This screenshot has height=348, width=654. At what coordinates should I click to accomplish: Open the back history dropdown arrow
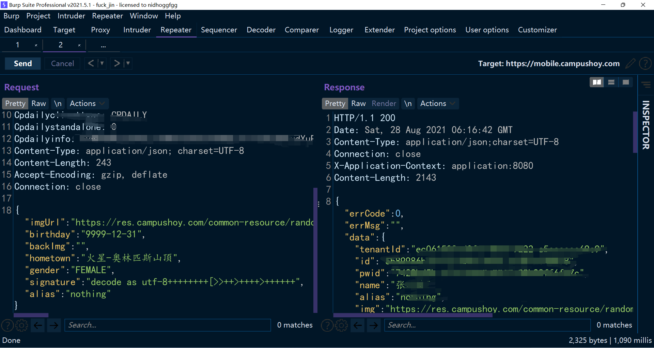point(102,63)
